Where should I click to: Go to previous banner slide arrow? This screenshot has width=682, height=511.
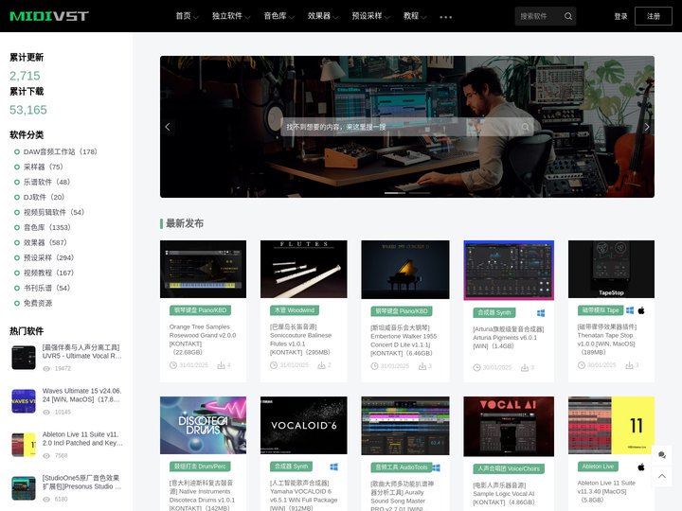[x=168, y=127]
